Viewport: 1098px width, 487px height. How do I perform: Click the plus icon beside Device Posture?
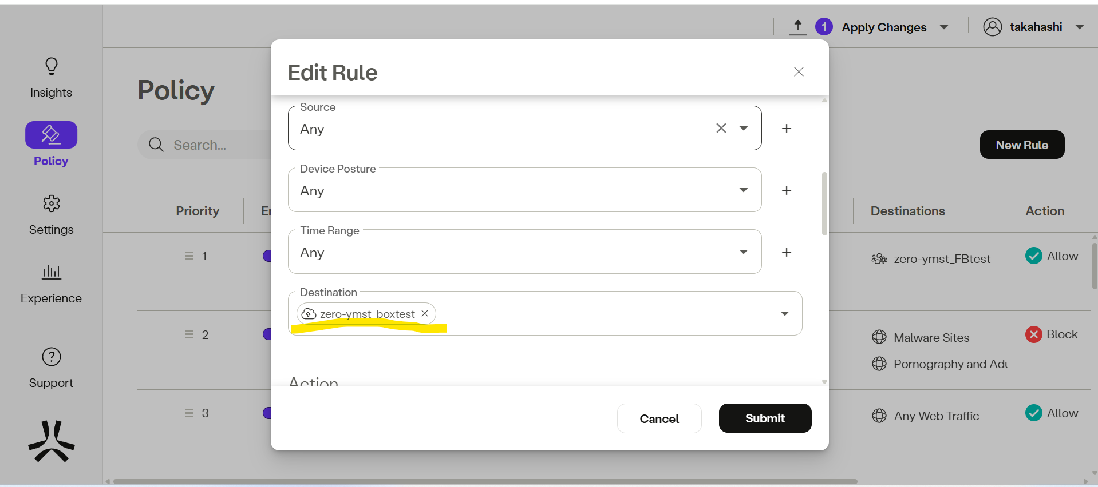point(787,190)
